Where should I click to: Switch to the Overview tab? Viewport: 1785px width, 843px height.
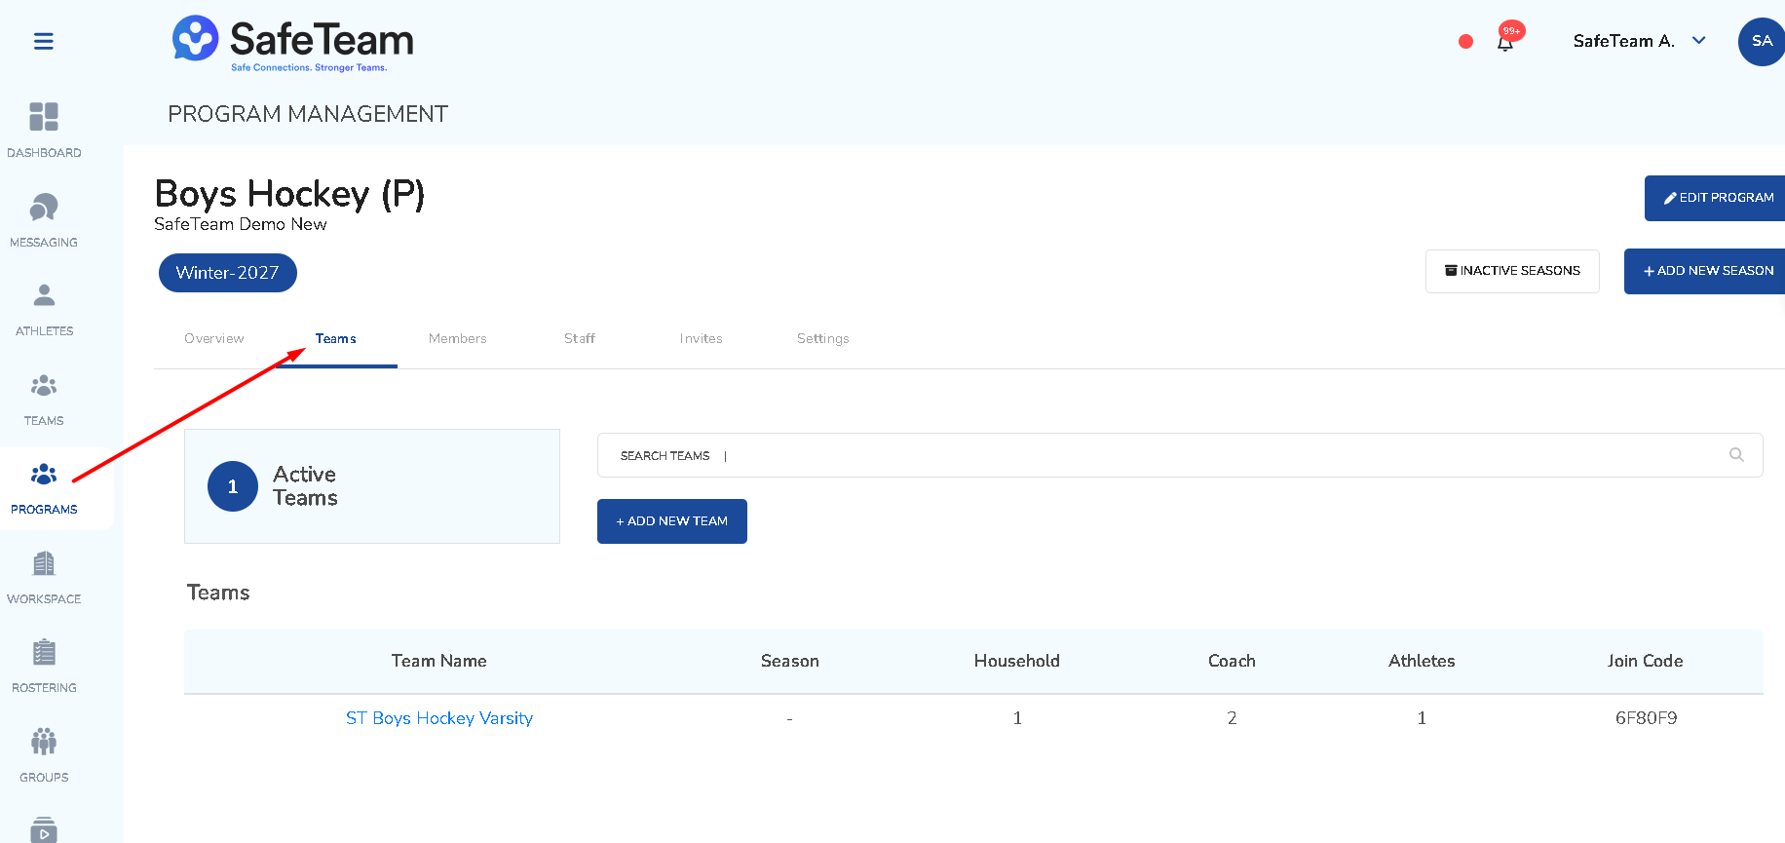214,338
